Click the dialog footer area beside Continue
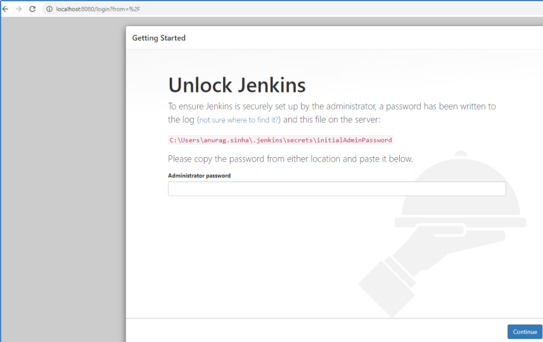This screenshot has height=342, width=543. pos(317,331)
